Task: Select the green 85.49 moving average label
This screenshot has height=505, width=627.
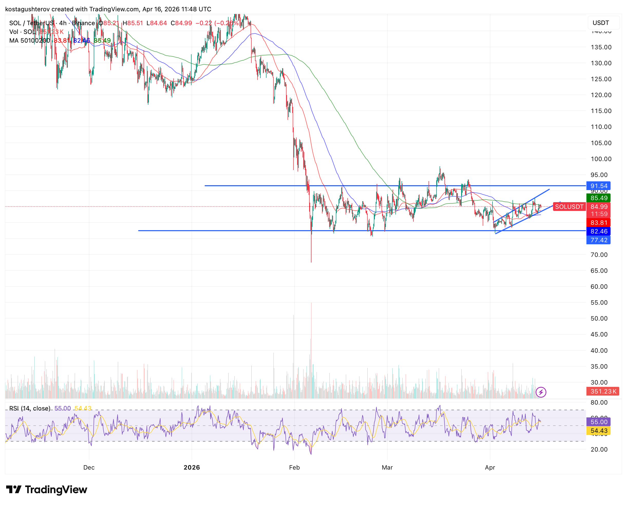Action: pyautogui.click(x=598, y=198)
